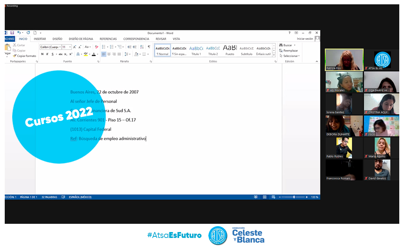Viewport: 404px width, 247px height.
Task: Apply the Énfasis sutil style
Action: (263, 50)
